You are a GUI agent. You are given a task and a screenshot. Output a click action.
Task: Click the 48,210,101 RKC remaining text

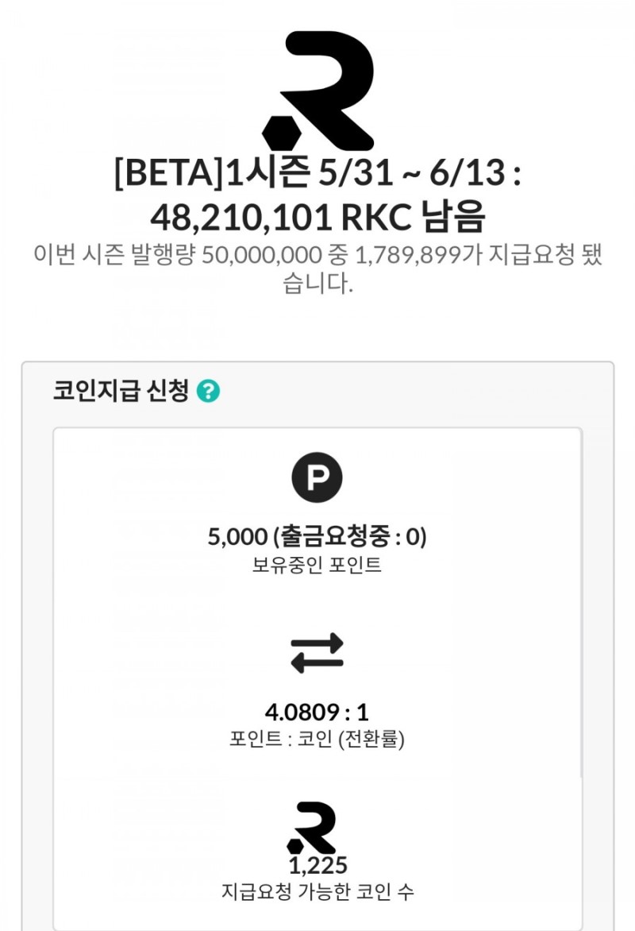pyautogui.click(x=317, y=214)
